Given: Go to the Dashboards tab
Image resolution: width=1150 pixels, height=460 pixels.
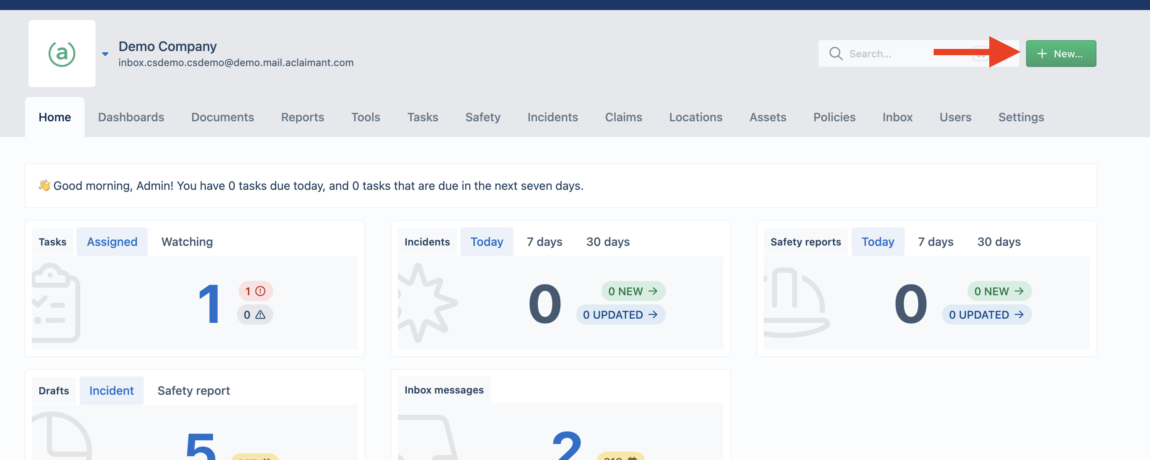Looking at the screenshot, I should 131,118.
